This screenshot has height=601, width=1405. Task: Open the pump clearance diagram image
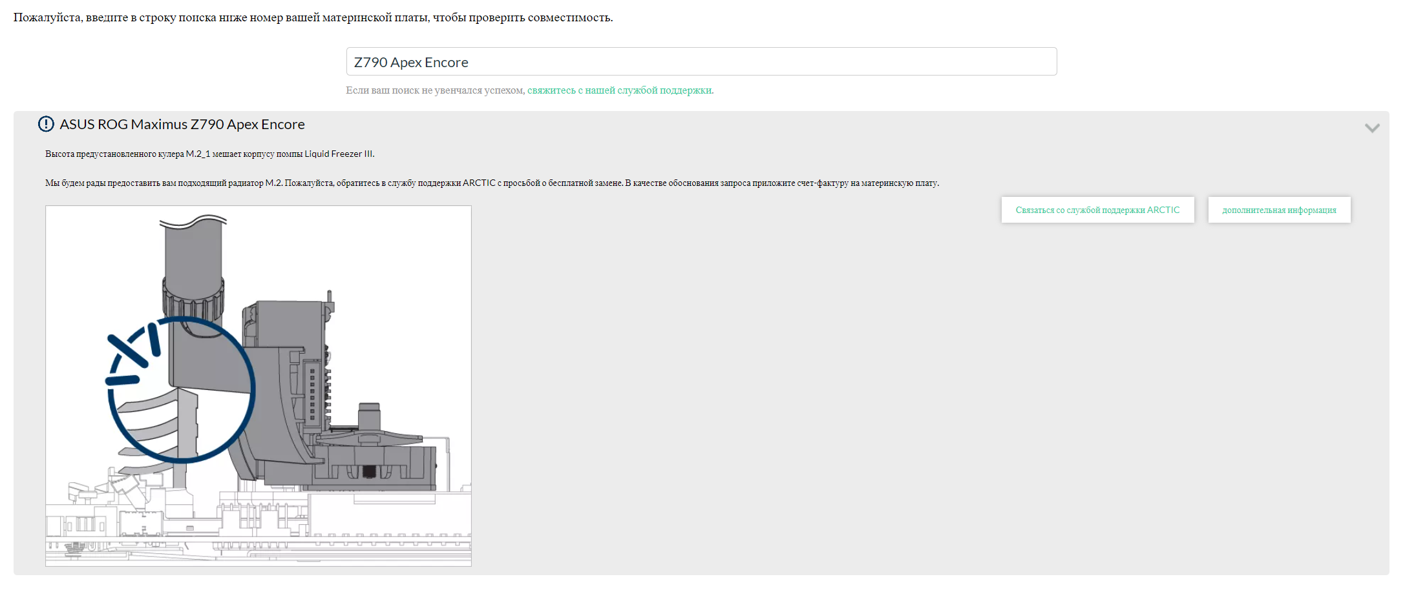(259, 386)
